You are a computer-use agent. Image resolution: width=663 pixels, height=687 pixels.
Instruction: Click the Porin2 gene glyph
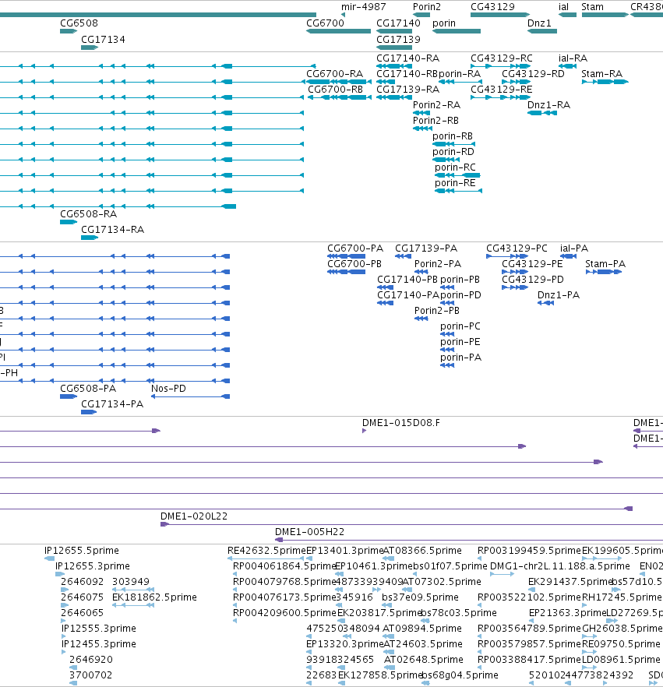pyautogui.click(x=421, y=15)
